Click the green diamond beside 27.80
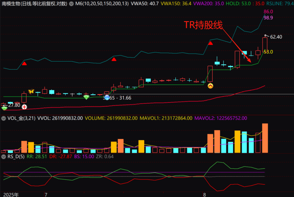294x197 pixels. (x=4, y=108)
